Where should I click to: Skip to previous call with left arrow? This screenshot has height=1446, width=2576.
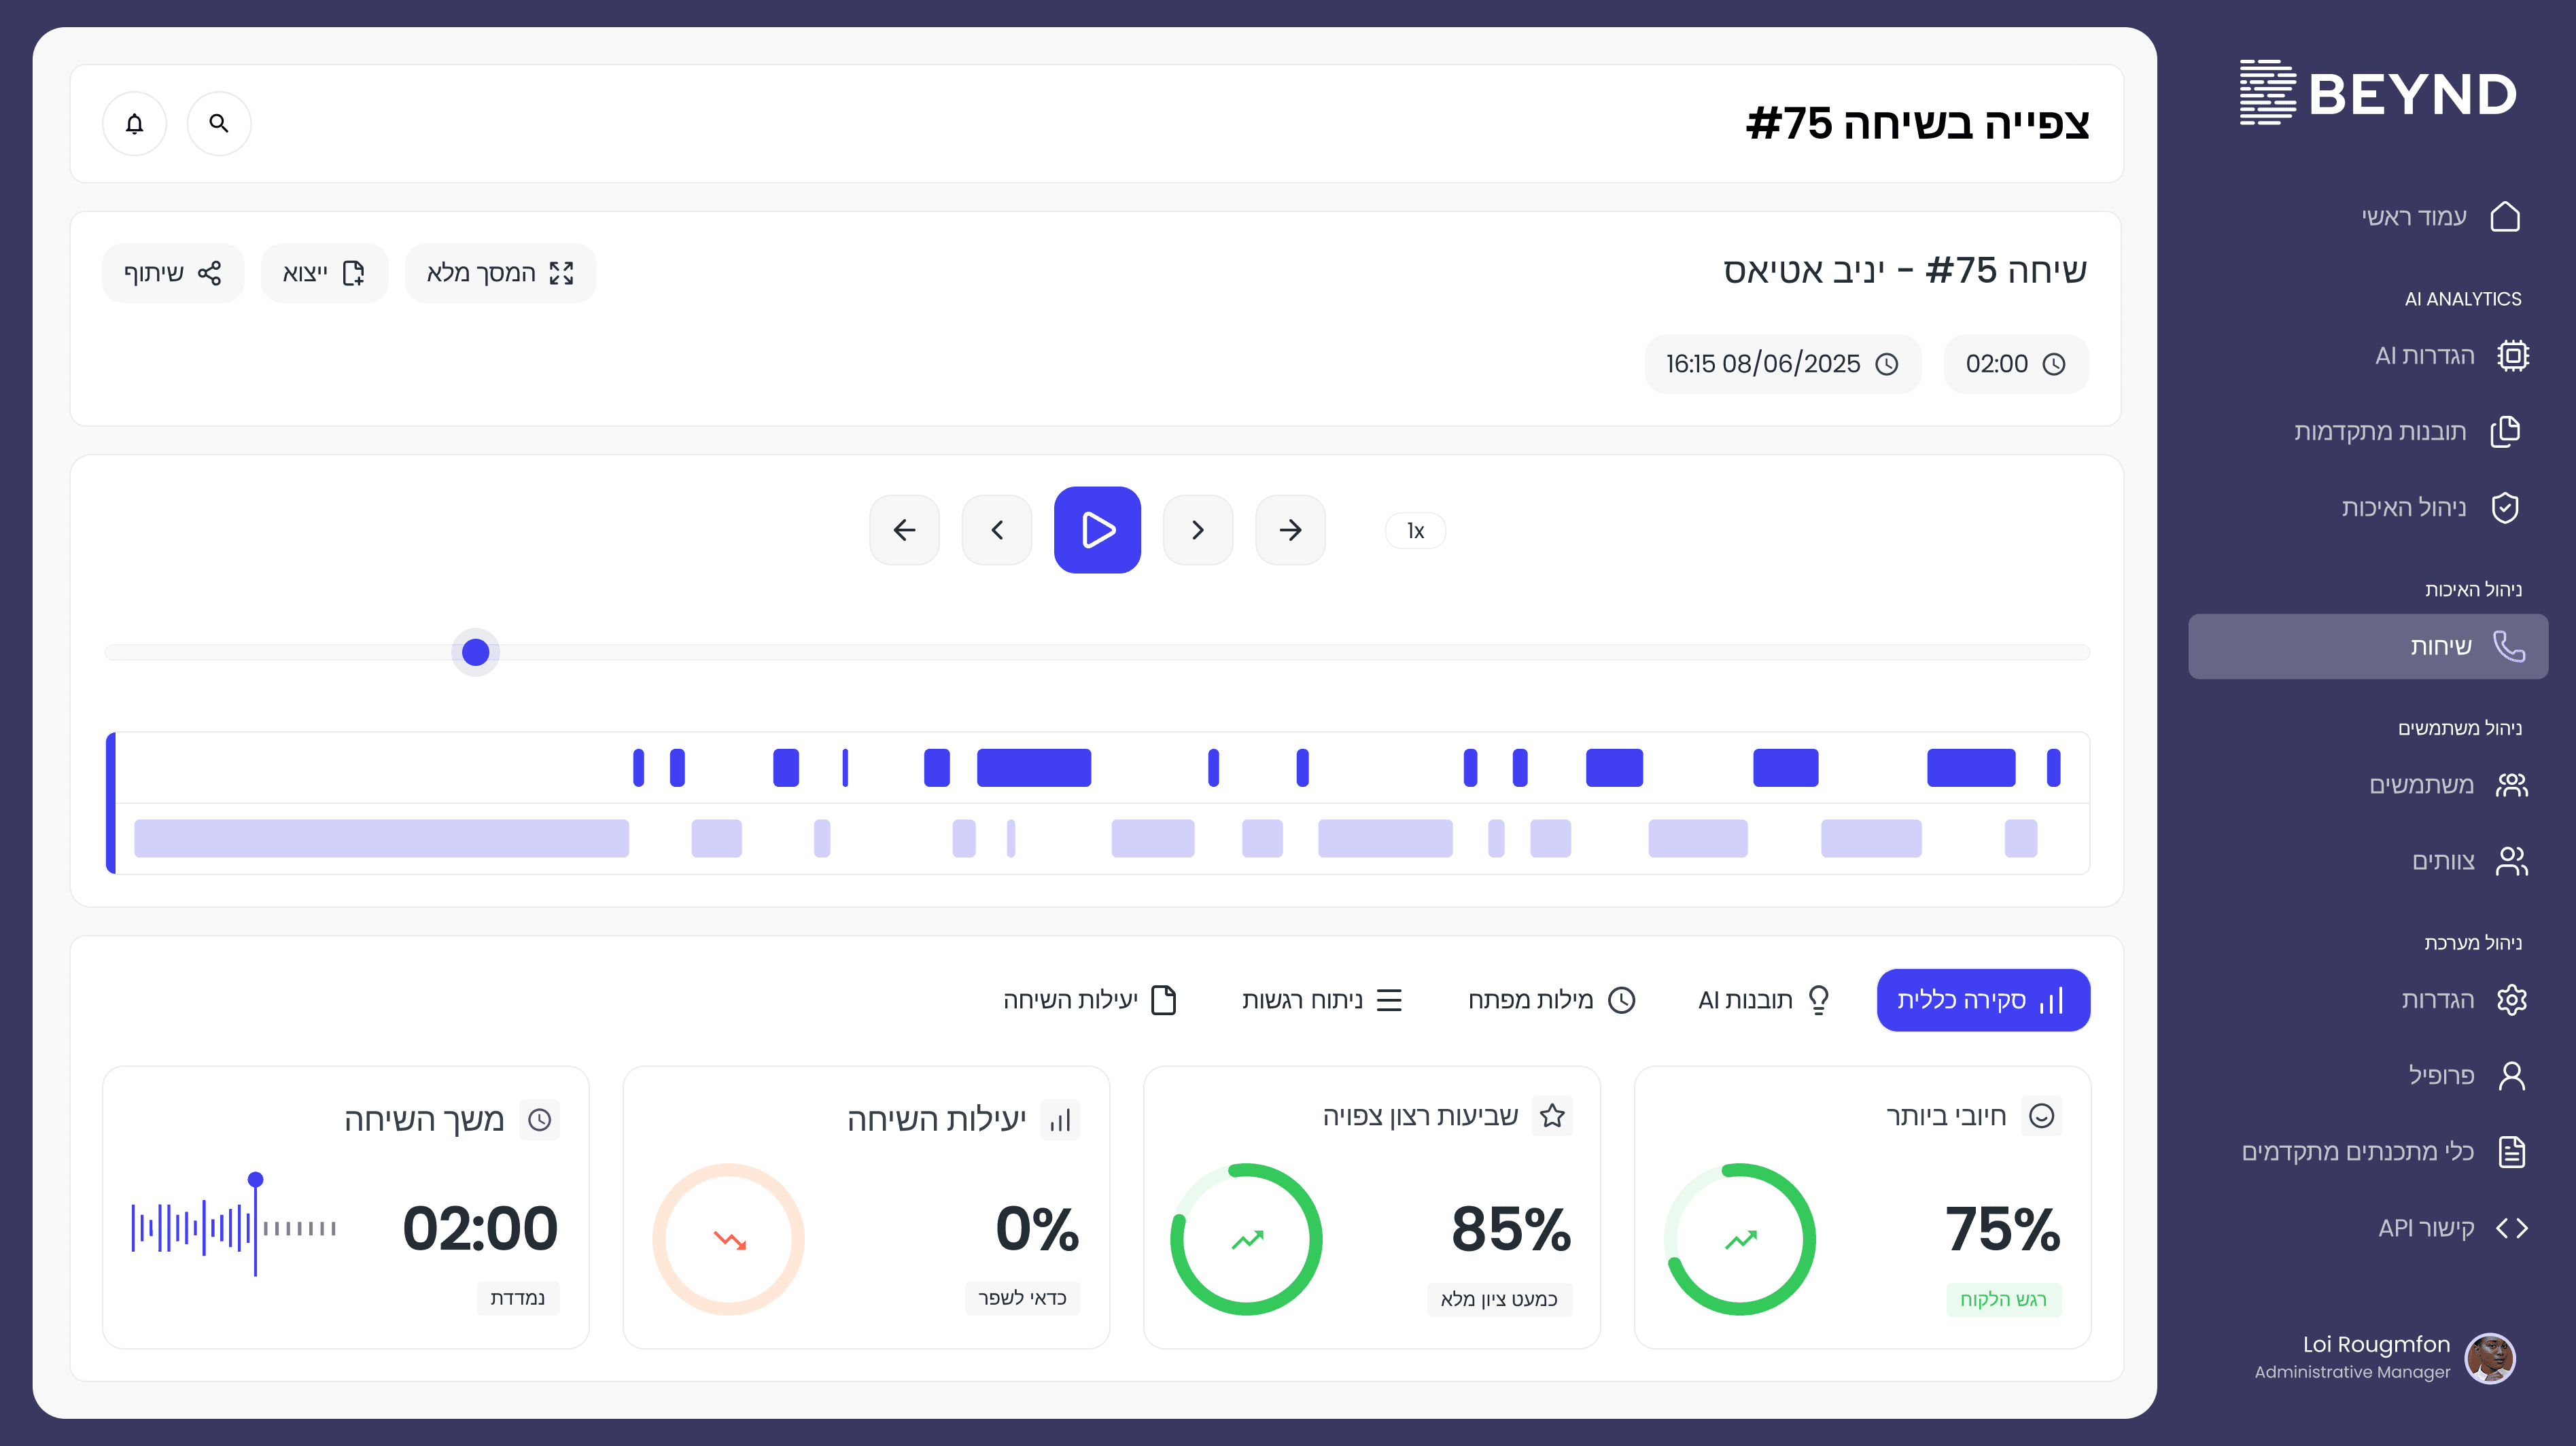[x=904, y=530]
